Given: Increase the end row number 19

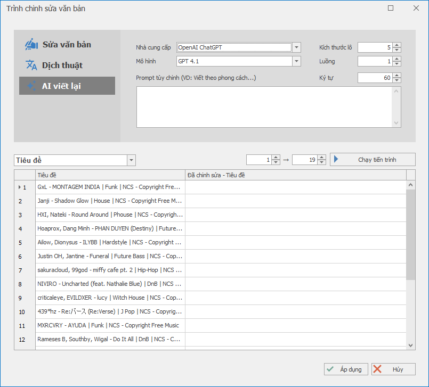Looking at the screenshot, I should tap(322, 158).
